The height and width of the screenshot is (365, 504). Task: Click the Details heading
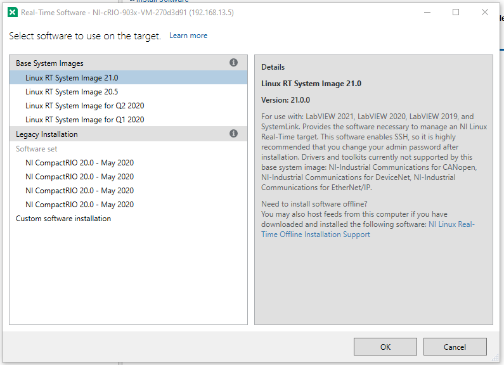273,67
